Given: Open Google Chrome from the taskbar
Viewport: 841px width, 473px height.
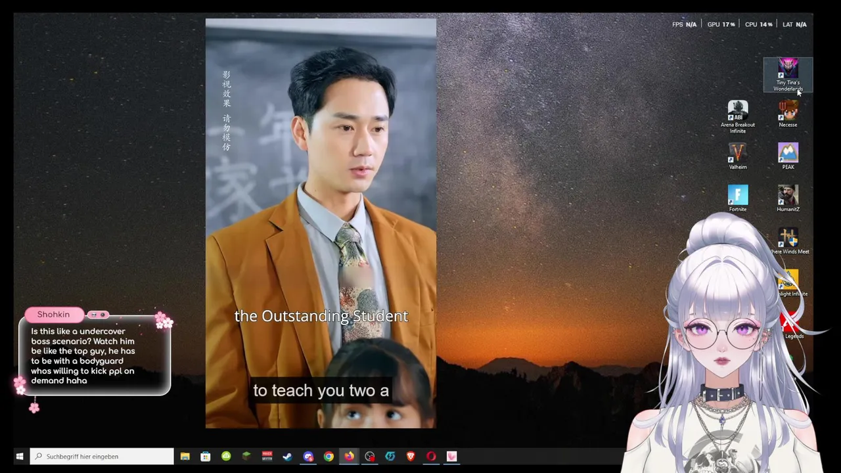Looking at the screenshot, I should [x=329, y=456].
